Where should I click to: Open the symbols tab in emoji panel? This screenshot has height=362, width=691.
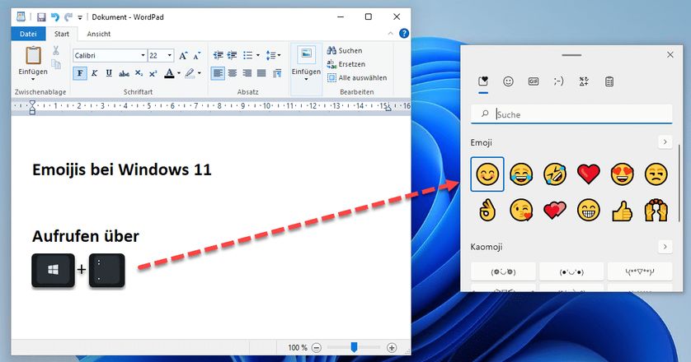click(x=584, y=81)
